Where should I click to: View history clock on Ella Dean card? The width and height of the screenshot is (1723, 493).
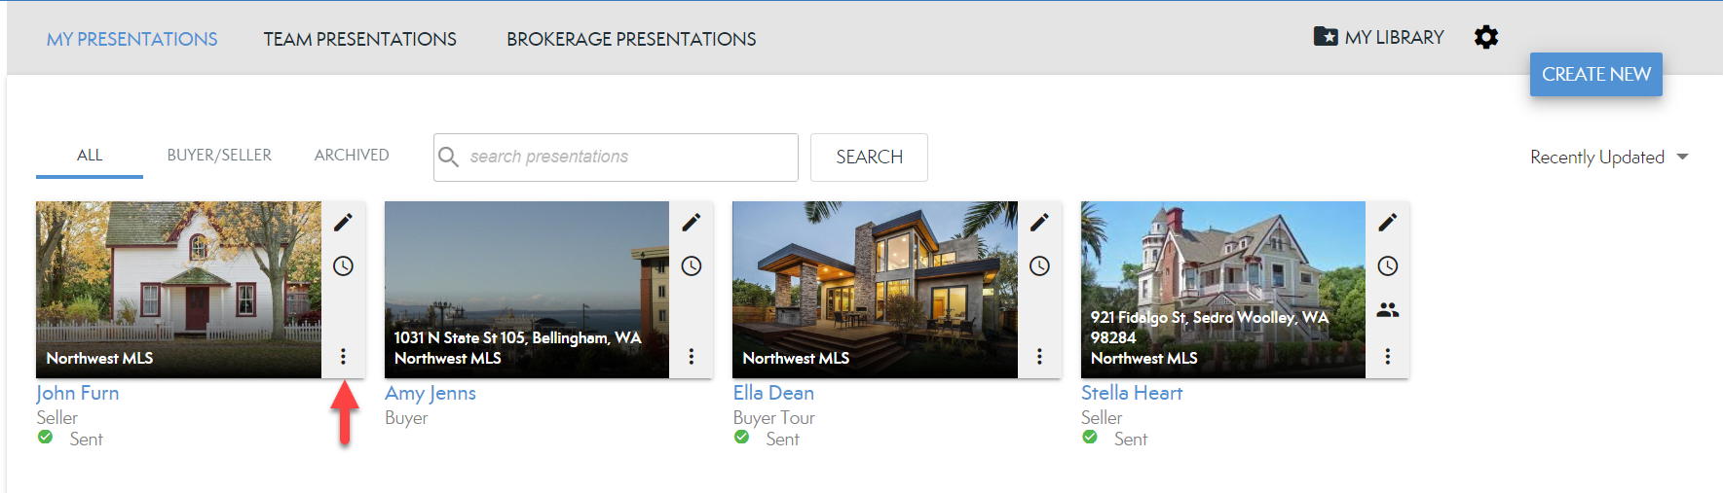[1039, 266]
